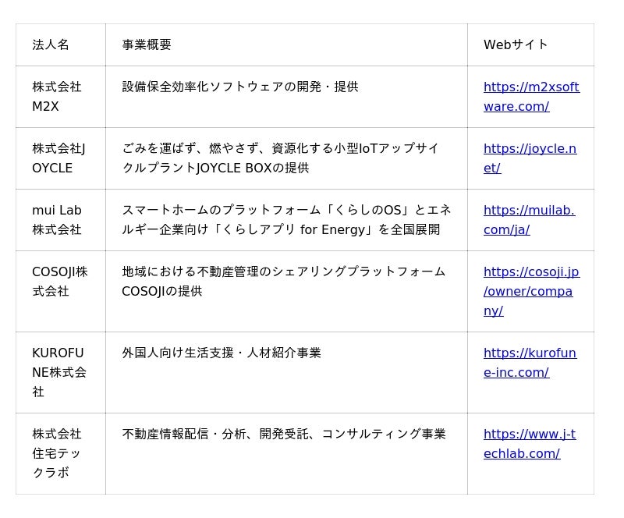Open the kurofune-inc.com link
Screen dimensions: 624x518
(530, 353)
